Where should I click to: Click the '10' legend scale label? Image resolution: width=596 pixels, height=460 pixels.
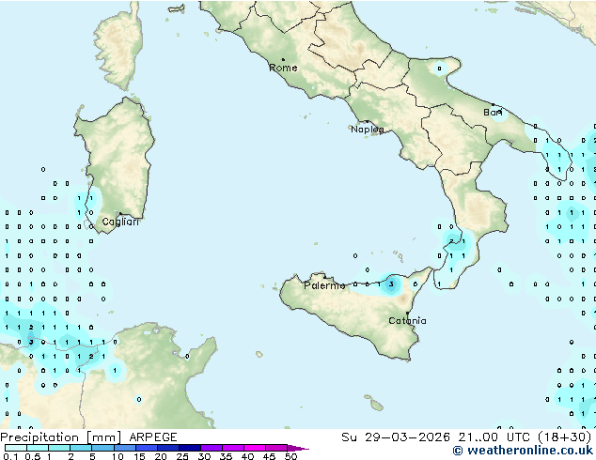click(118, 456)
